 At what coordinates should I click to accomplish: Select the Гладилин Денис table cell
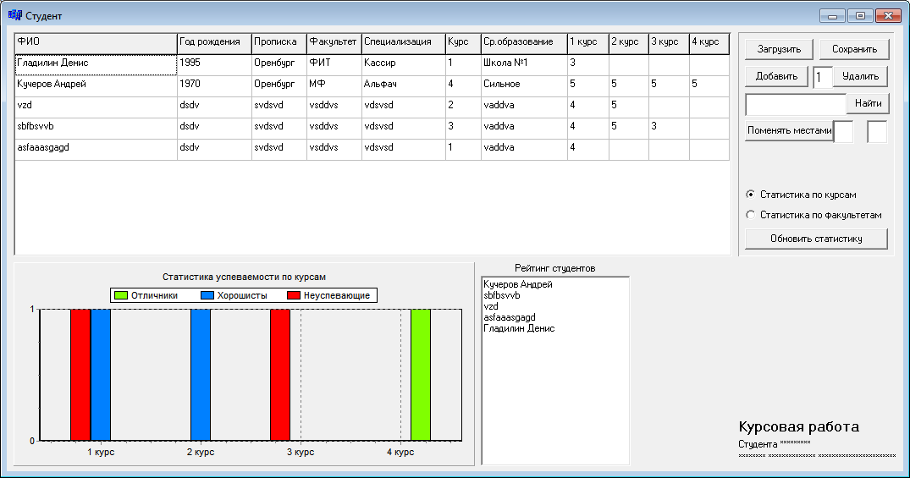coord(96,64)
